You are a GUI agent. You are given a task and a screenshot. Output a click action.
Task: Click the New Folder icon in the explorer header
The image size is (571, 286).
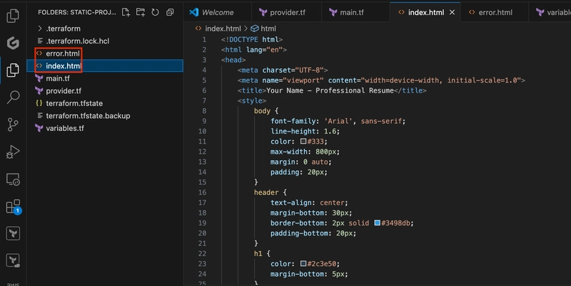coord(140,12)
